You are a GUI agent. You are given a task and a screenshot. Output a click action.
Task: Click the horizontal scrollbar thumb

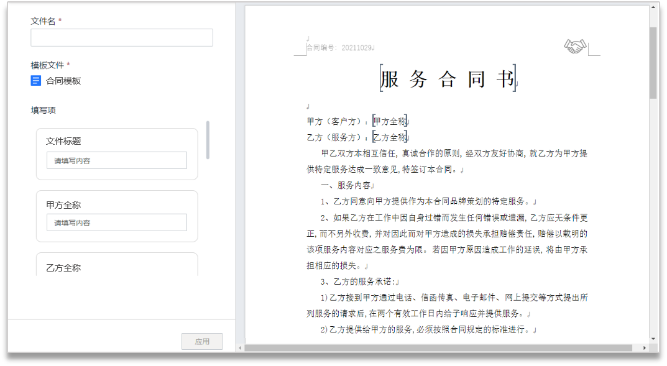pos(438,348)
